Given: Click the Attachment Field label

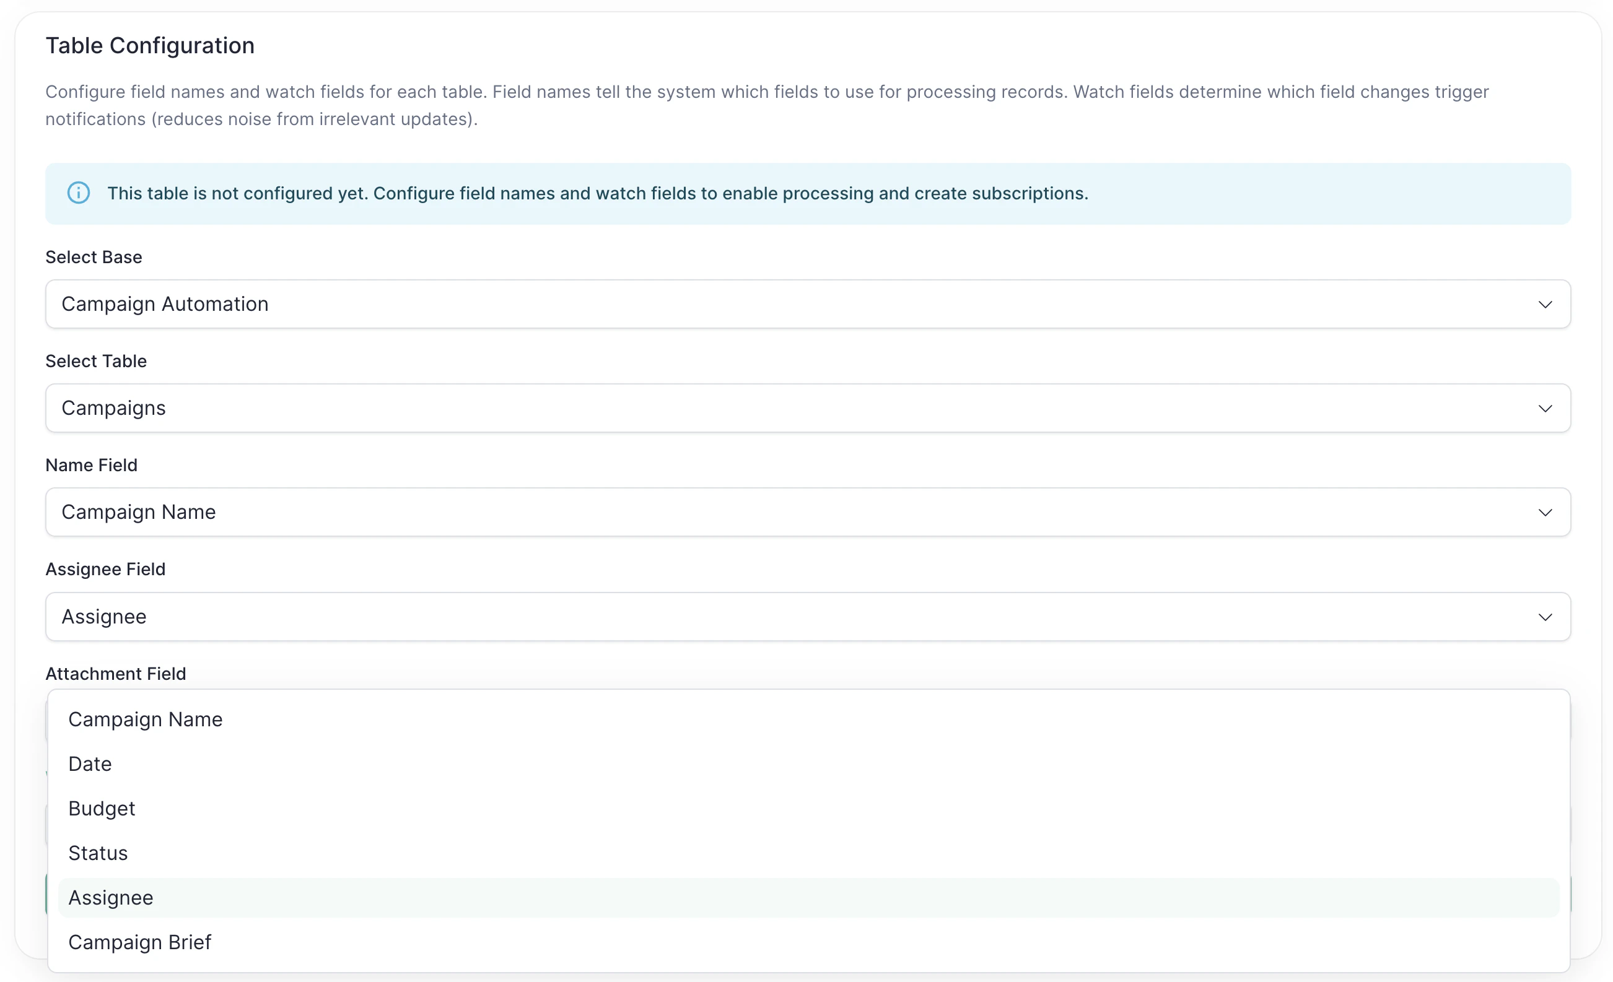Looking at the screenshot, I should pos(115,673).
